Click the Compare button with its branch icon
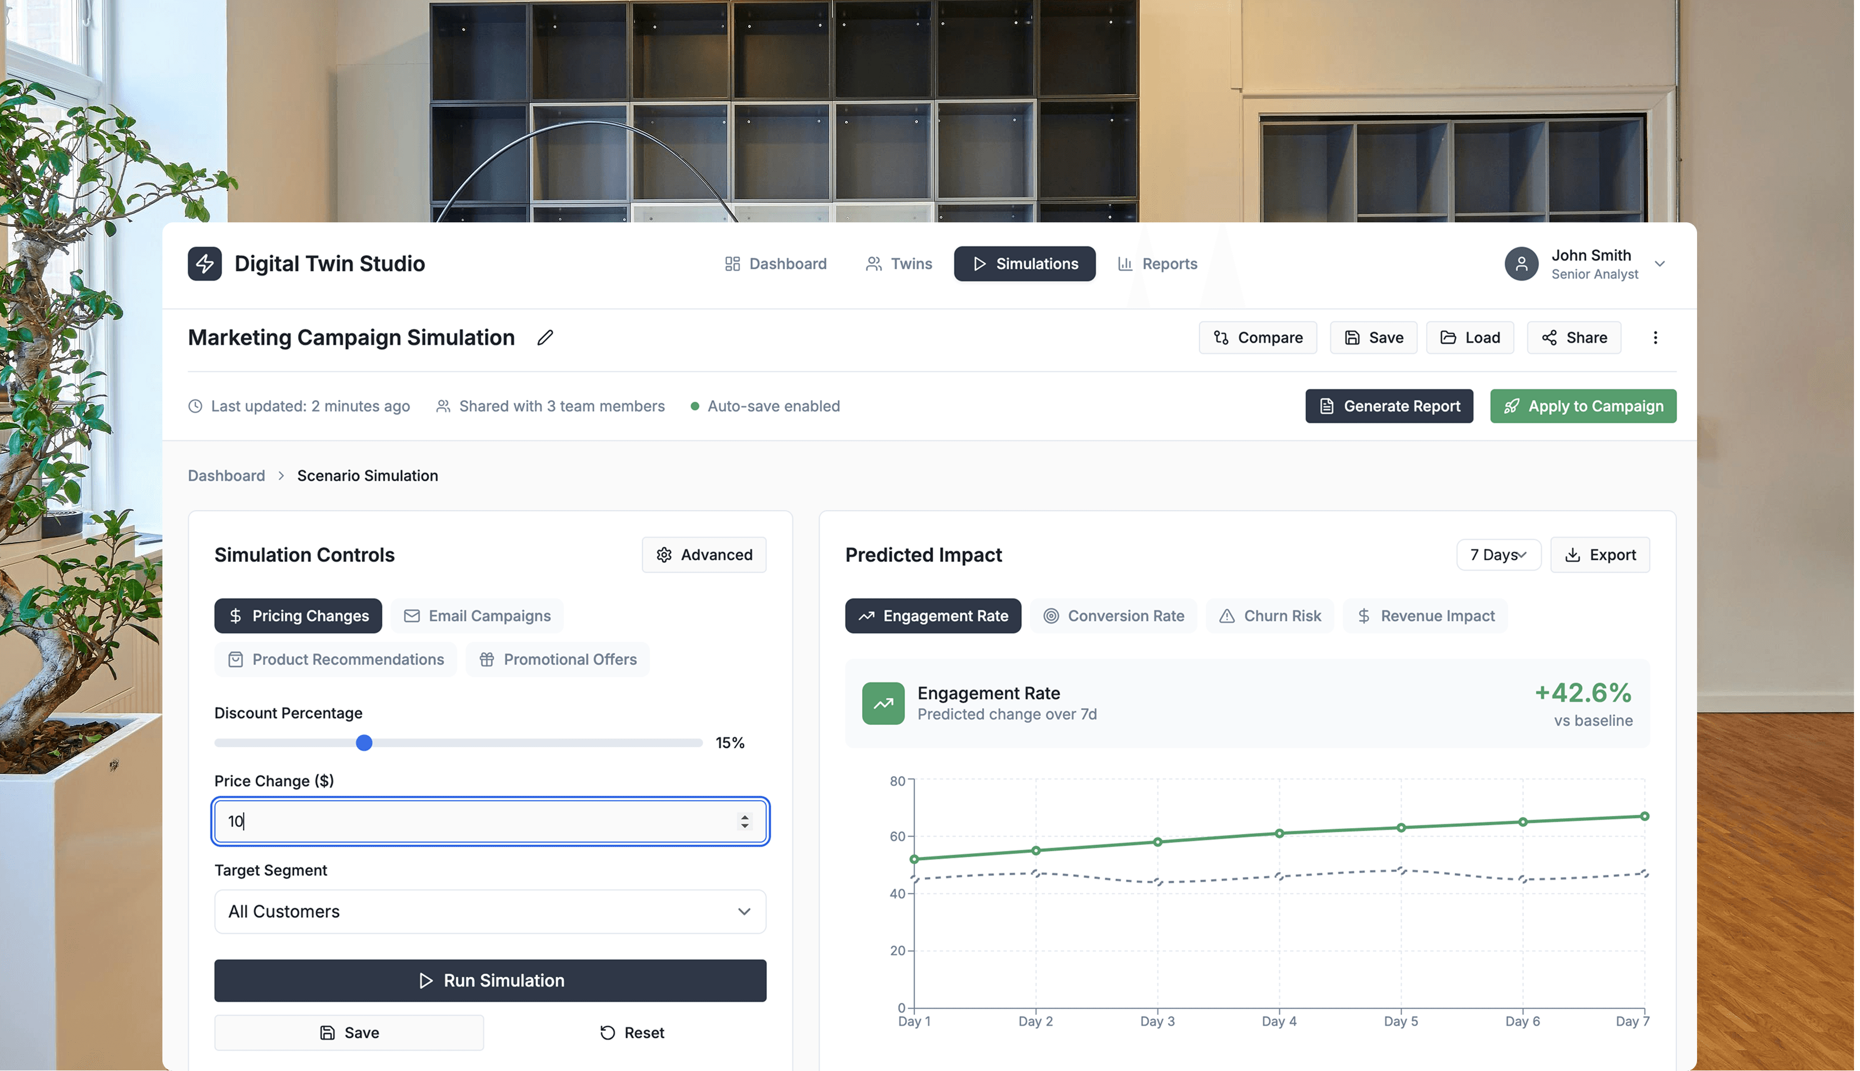 pyautogui.click(x=1258, y=337)
